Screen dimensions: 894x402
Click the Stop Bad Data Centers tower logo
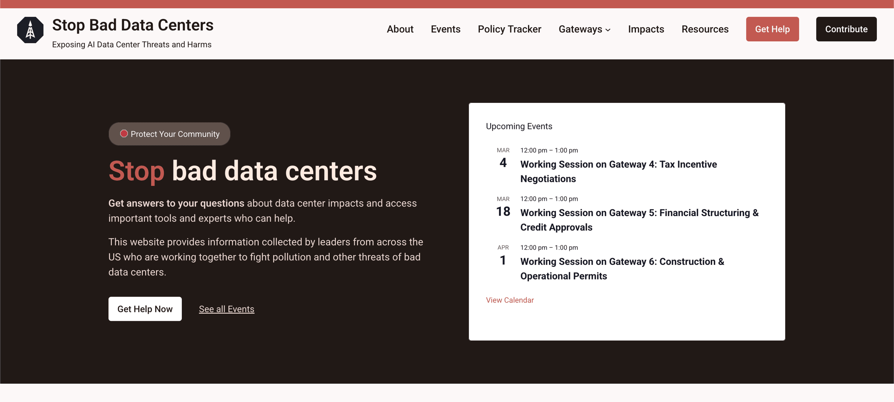pyautogui.click(x=30, y=30)
